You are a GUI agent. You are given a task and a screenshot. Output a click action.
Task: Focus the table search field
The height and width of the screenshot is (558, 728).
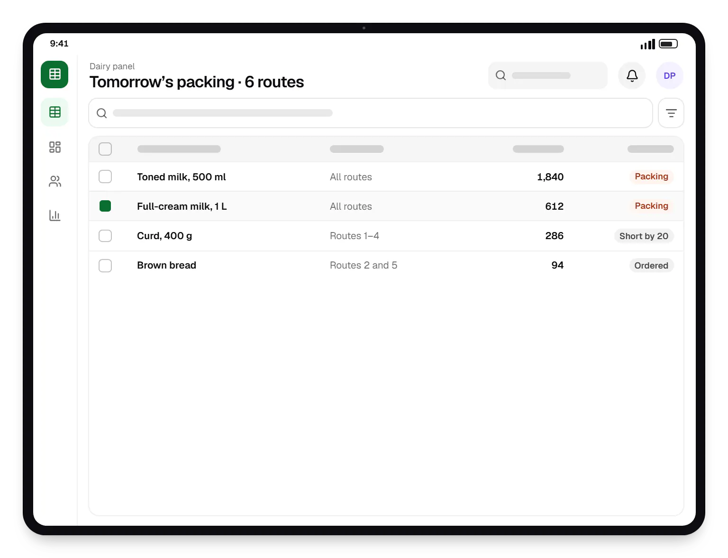coord(370,113)
